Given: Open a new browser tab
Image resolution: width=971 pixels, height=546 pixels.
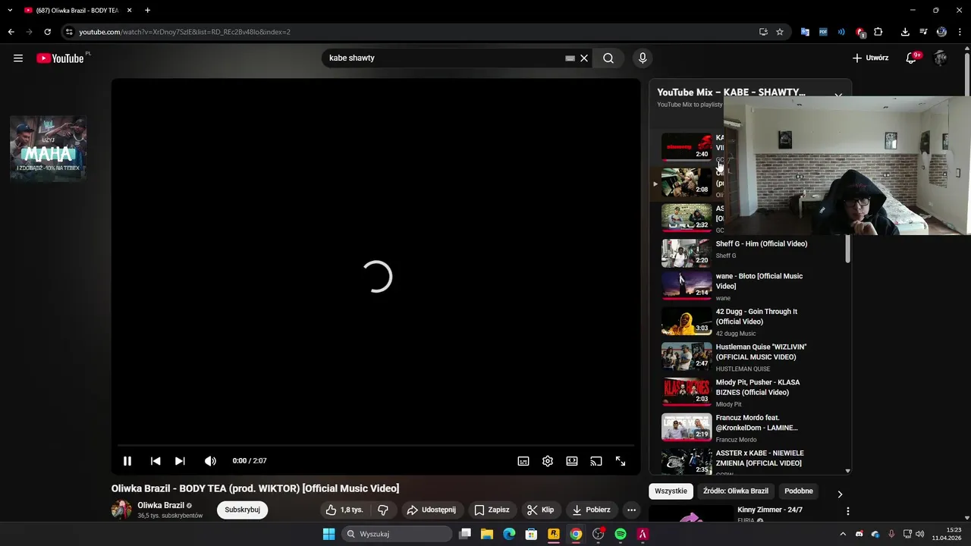Looking at the screenshot, I should (147, 11).
